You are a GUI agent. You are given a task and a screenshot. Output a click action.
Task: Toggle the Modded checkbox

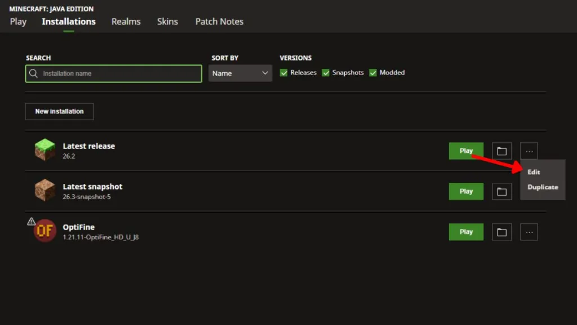tap(373, 73)
